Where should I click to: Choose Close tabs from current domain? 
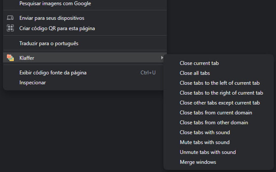click(216, 113)
